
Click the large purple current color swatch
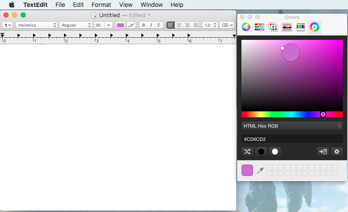247,170
